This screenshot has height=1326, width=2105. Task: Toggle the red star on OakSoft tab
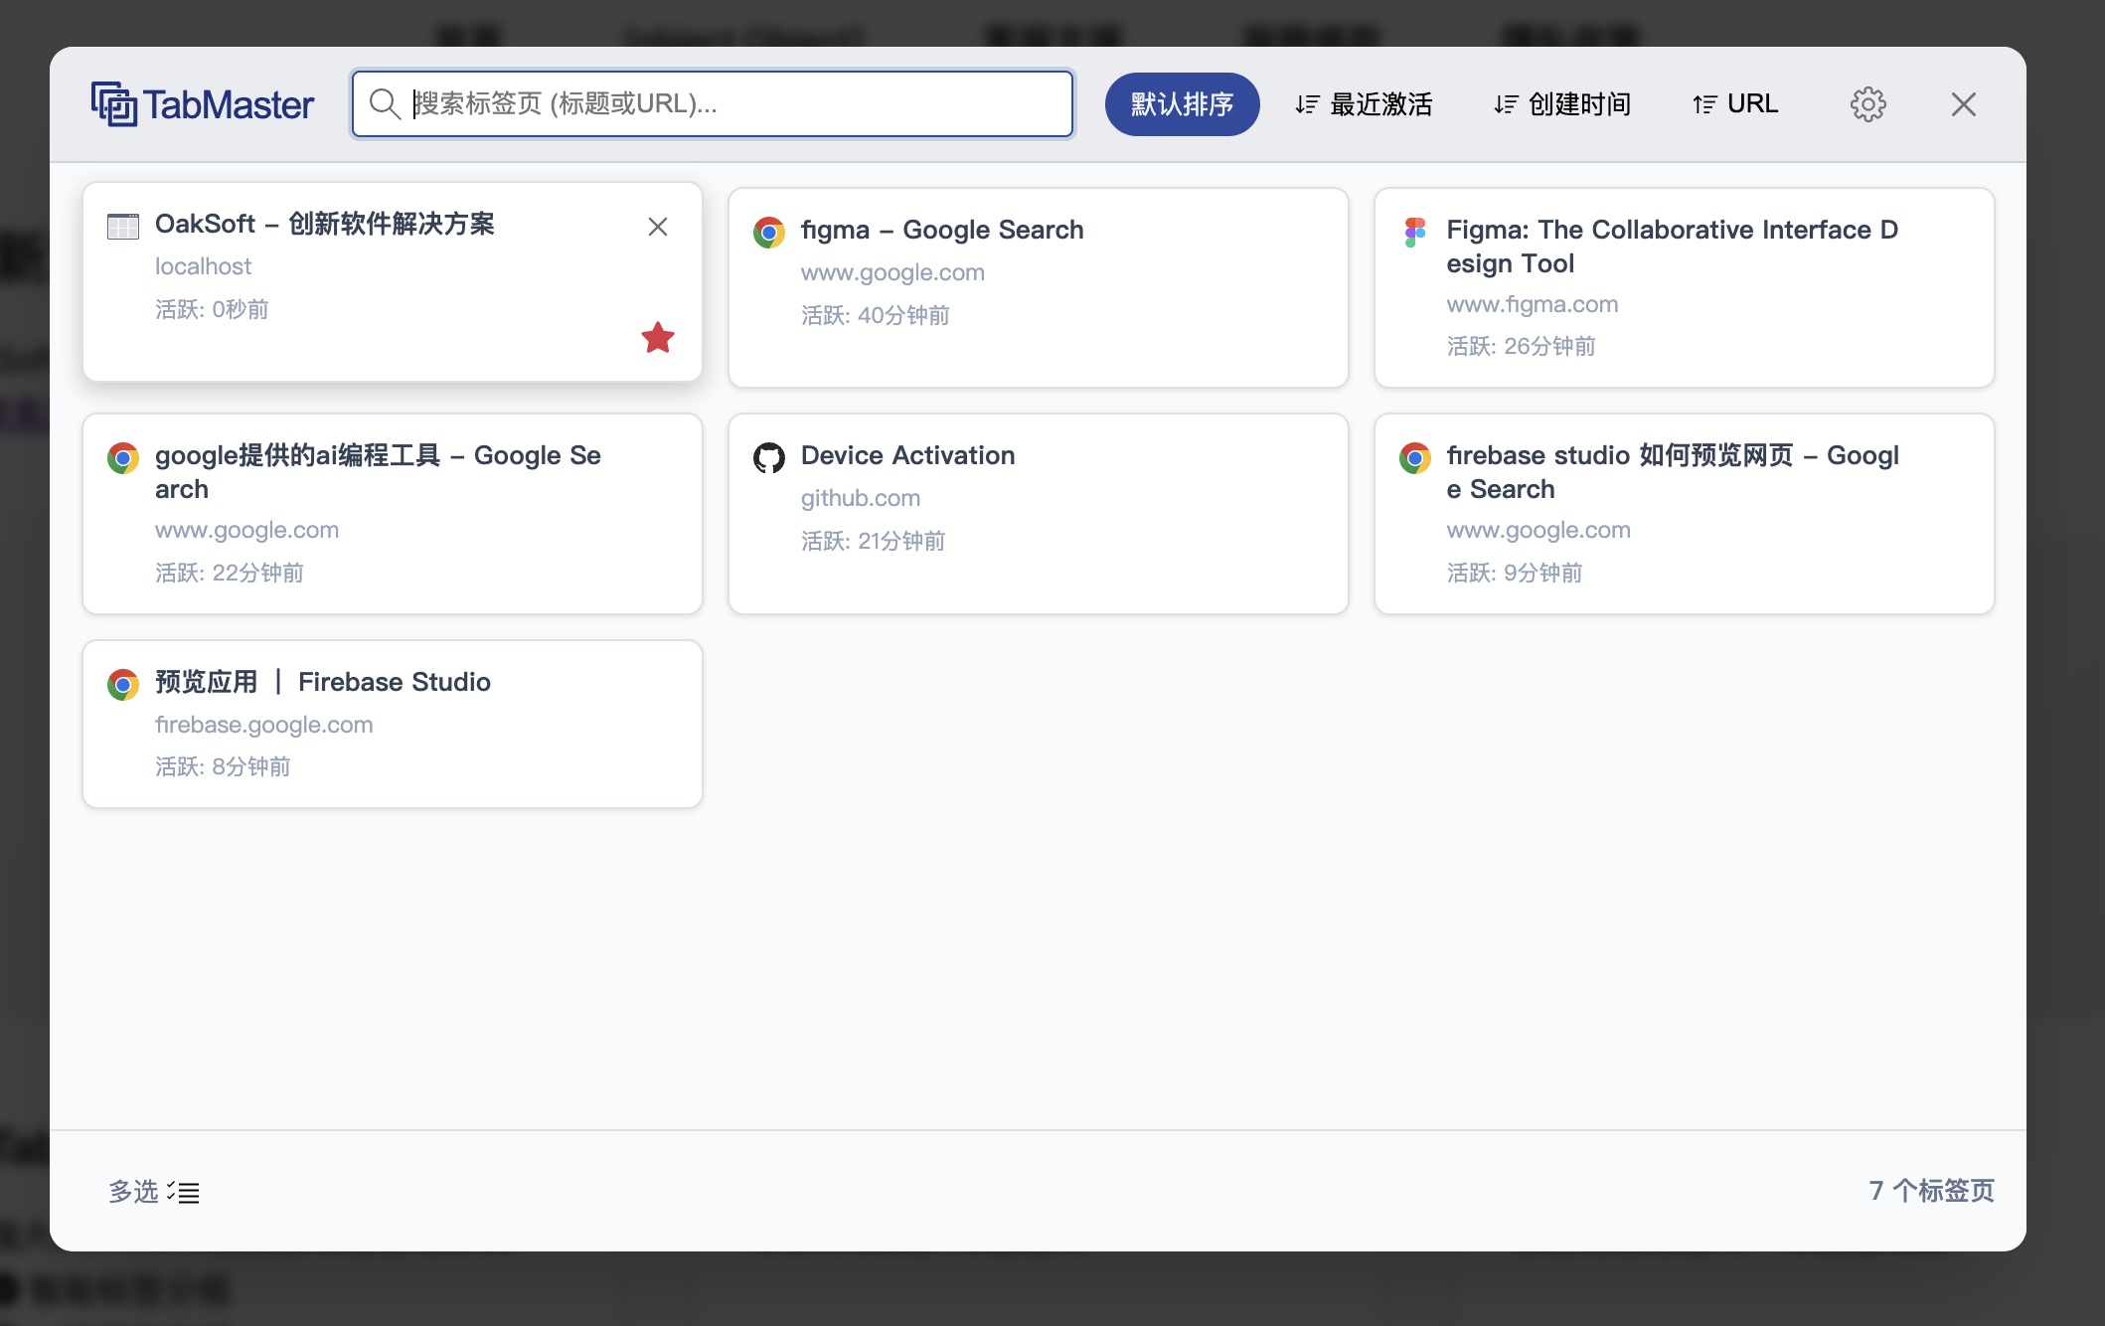point(657,338)
